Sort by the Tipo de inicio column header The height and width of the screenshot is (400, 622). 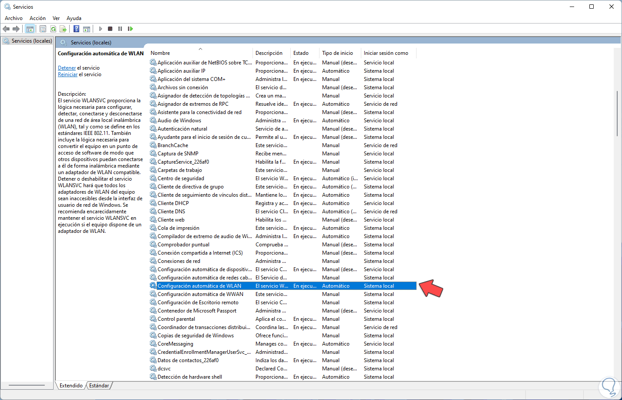point(341,53)
